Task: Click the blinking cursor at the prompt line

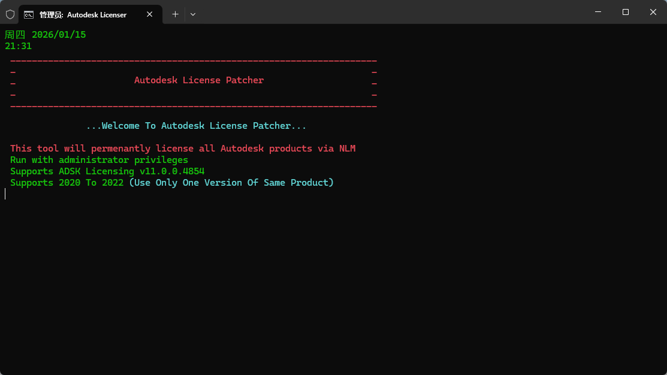Action: click(x=5, y=194)
